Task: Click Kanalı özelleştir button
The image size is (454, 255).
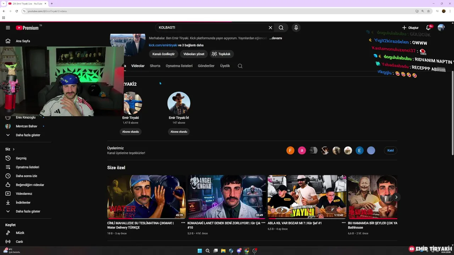Action: [164, 54]
